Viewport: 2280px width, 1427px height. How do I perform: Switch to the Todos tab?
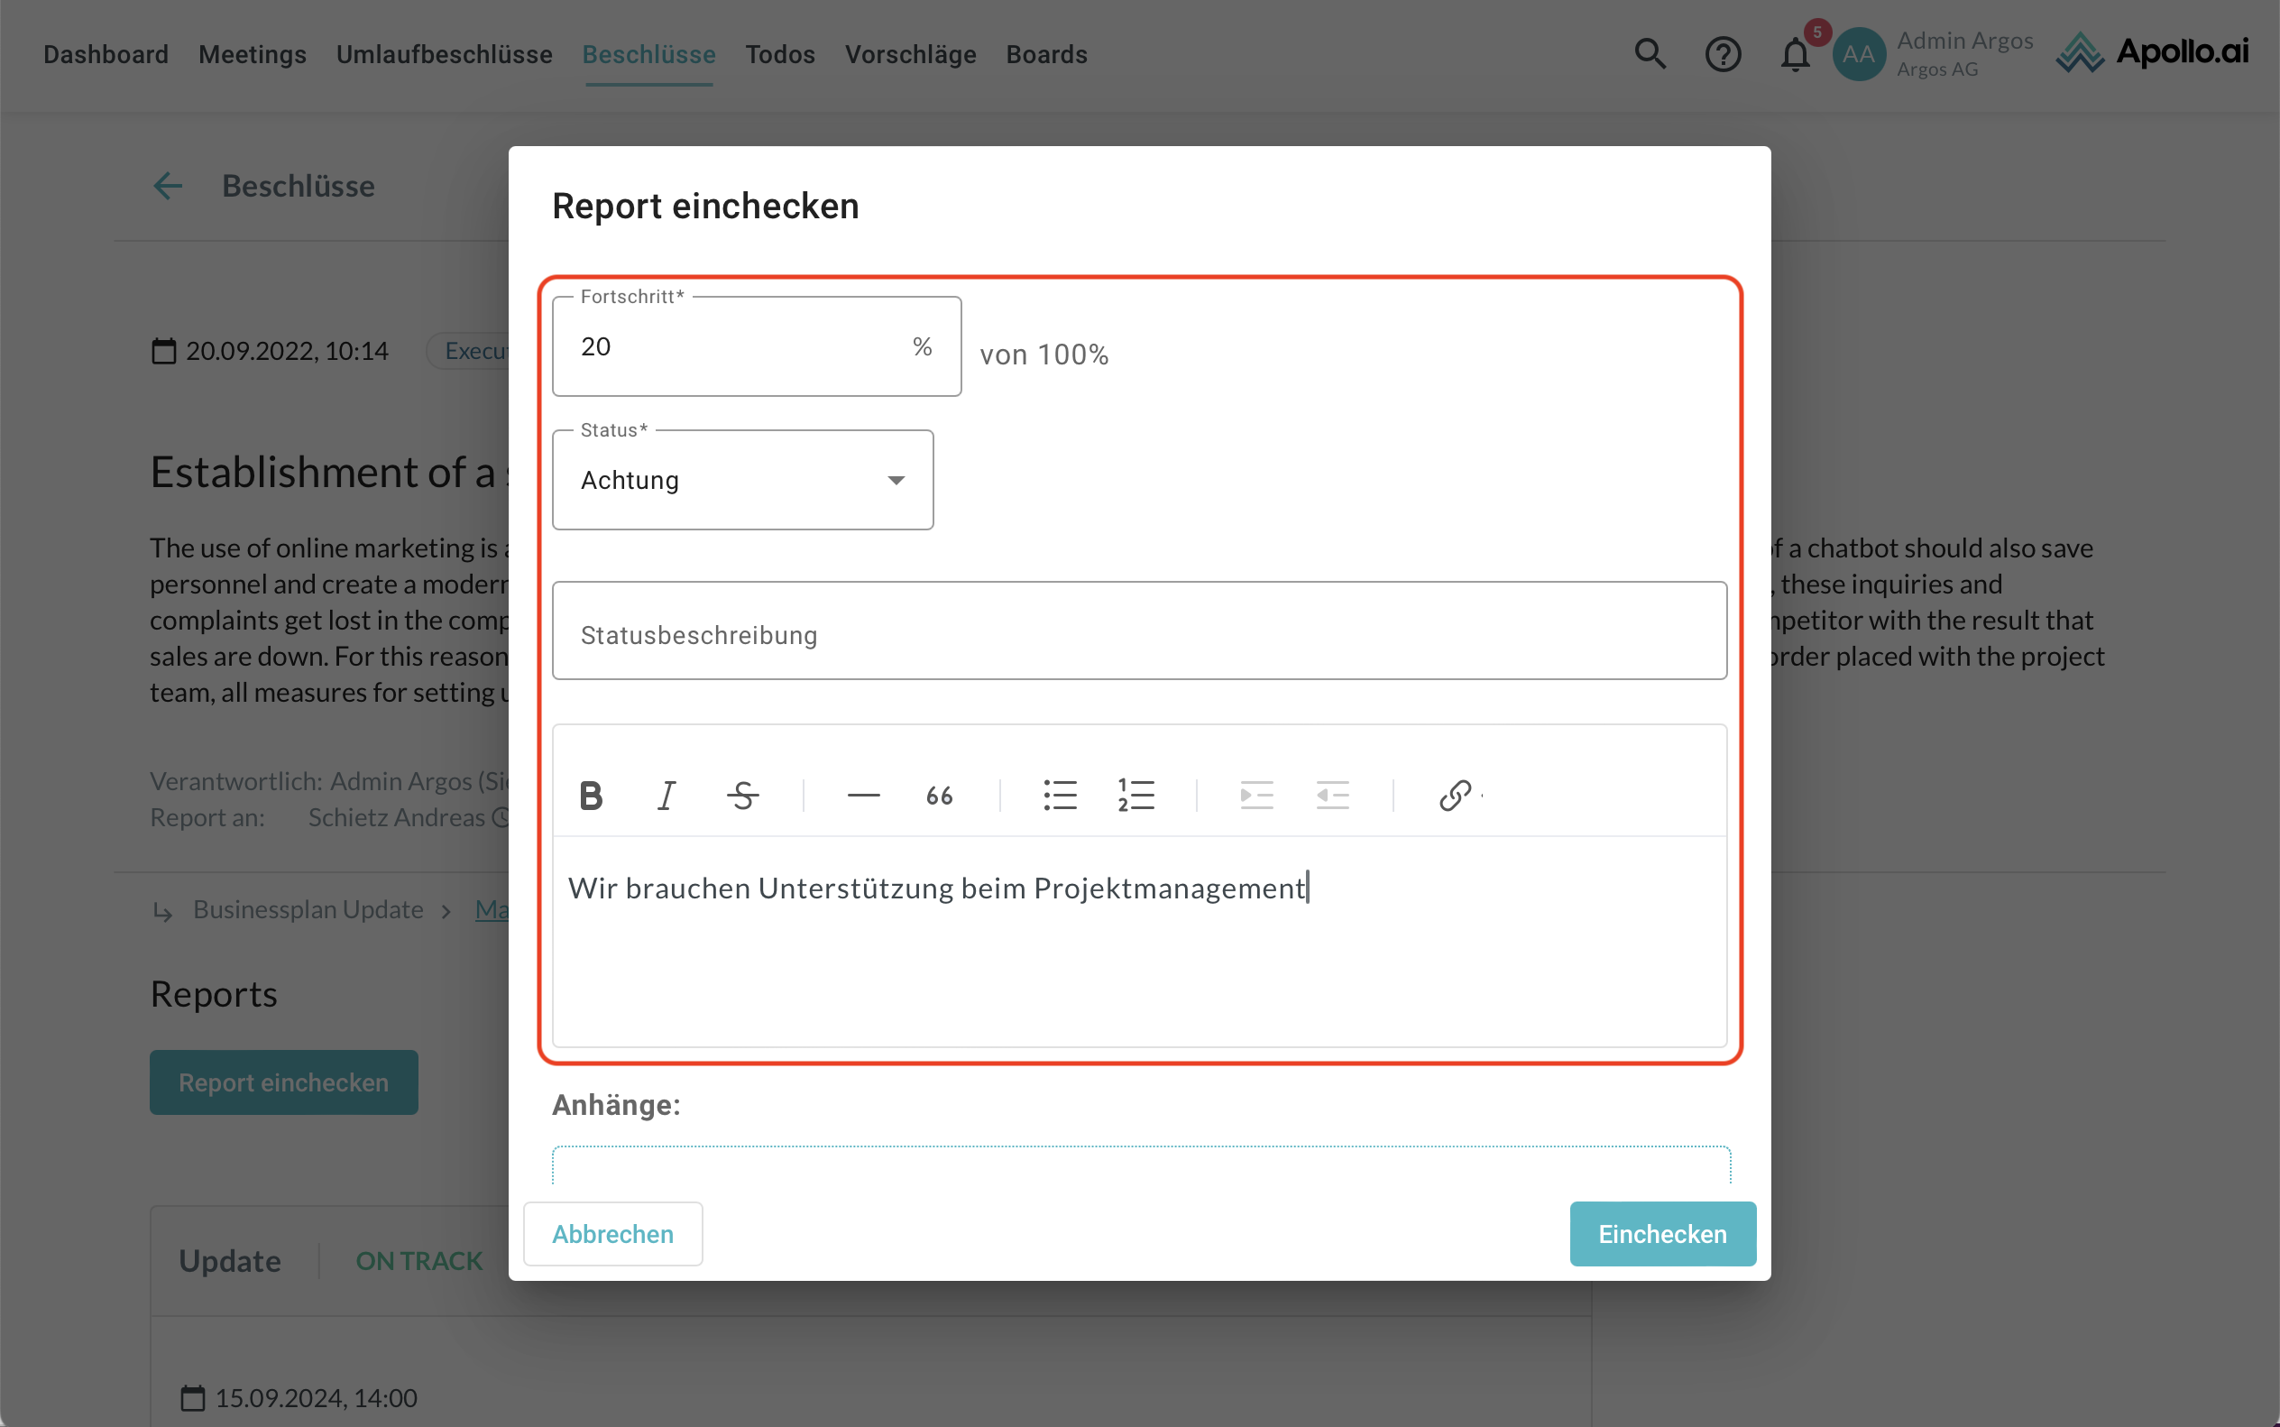(x=779, y=54)
